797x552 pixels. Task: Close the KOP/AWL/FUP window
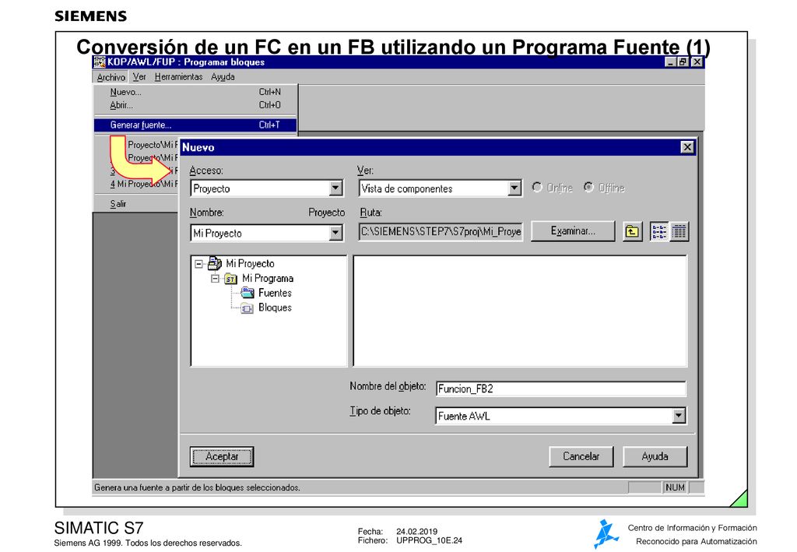coord(697,62)
